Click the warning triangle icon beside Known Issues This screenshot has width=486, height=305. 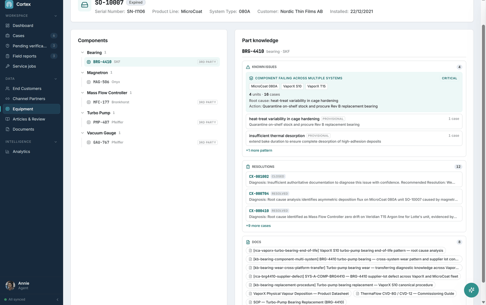tap(248, 67)
